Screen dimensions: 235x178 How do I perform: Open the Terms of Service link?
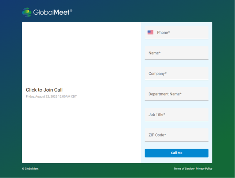point(184,168)
